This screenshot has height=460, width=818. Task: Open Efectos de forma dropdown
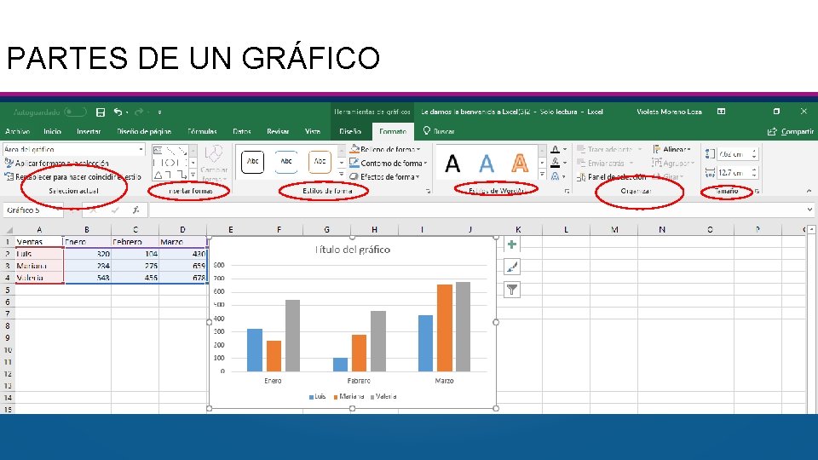coord(385,177)
